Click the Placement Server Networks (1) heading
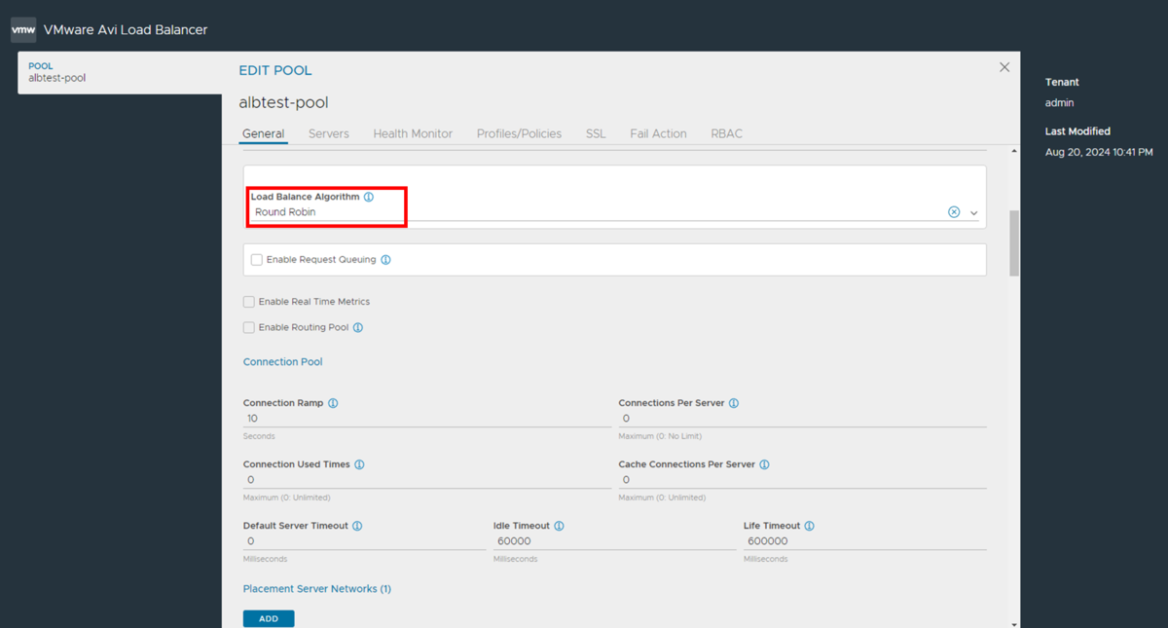The width and height of the screenshot is (1168, 628). [317, 589]
